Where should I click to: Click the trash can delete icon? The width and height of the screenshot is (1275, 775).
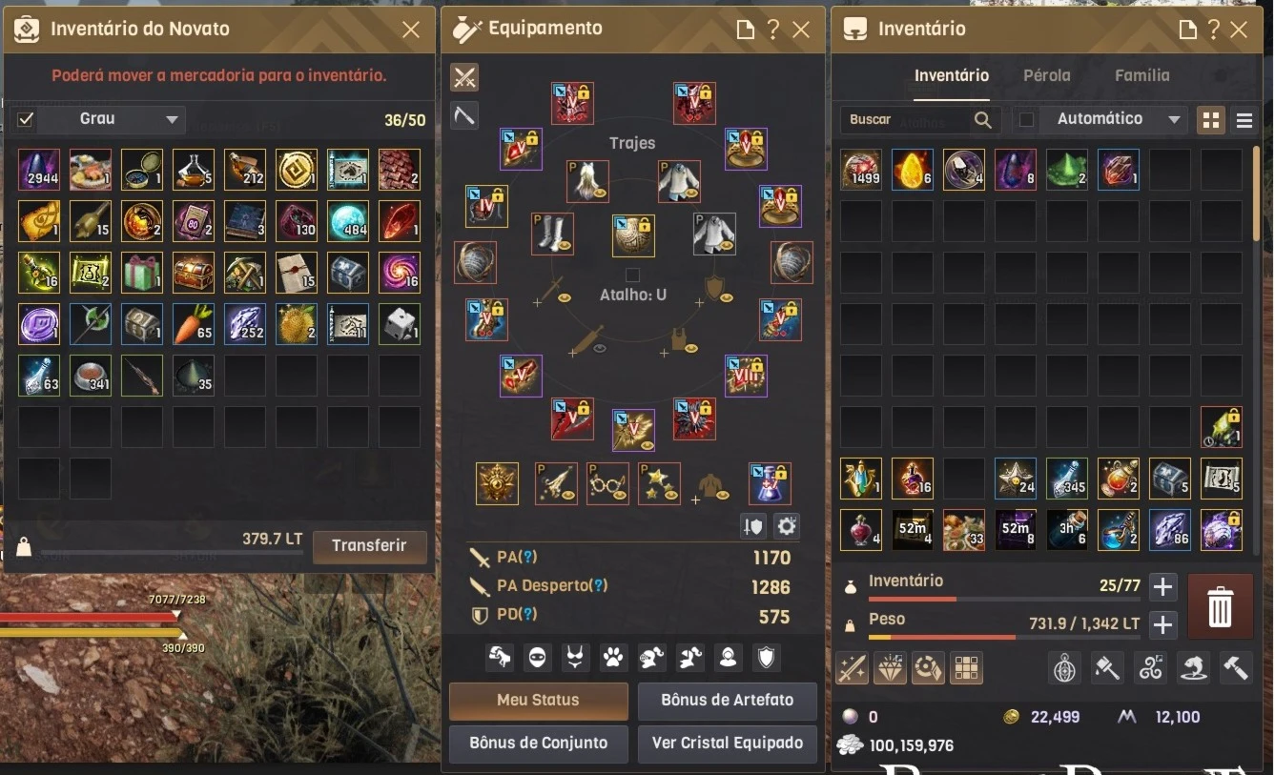[1221, 605]
